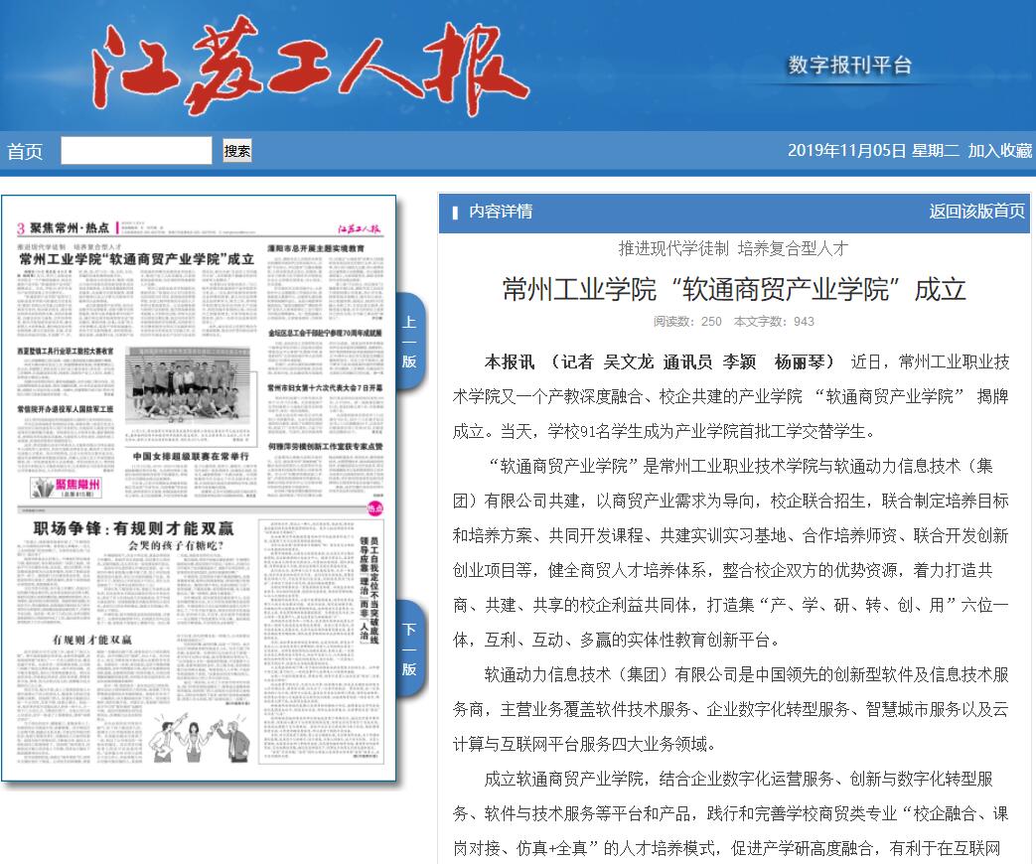This screenshot has width=1036, height=864.
Task: Open thumbnail article 何雅萍劳模创新工作室获专家点赞
Action: pyautogui.click(x=325, y=447)
